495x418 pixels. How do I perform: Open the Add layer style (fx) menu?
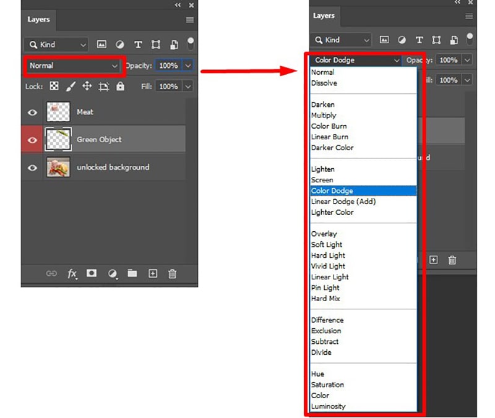pyautogui.click(x=72, y=273)
